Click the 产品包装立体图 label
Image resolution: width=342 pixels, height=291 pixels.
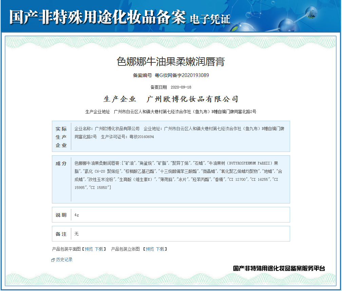126,249
